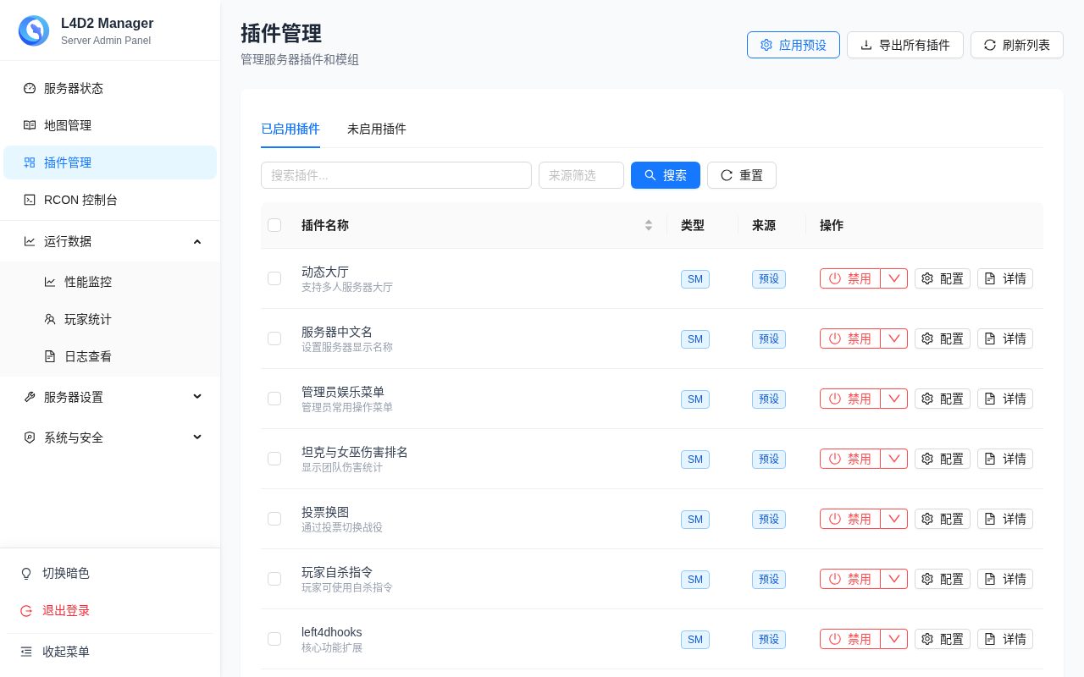Click the 切换暗色 lightbulb icon
Screen dimensions: 1084x677
[x=26, y=573]
